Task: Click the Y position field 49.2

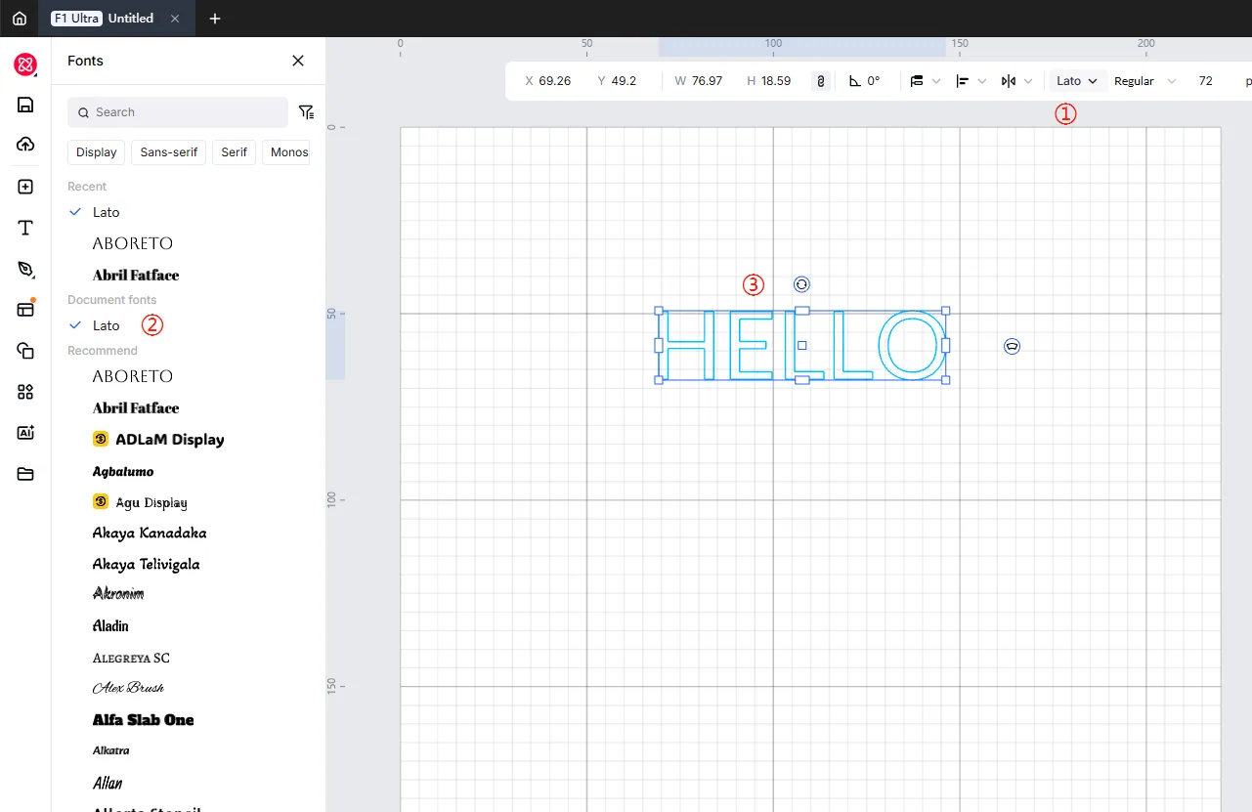Action: [x=624, y=81]
